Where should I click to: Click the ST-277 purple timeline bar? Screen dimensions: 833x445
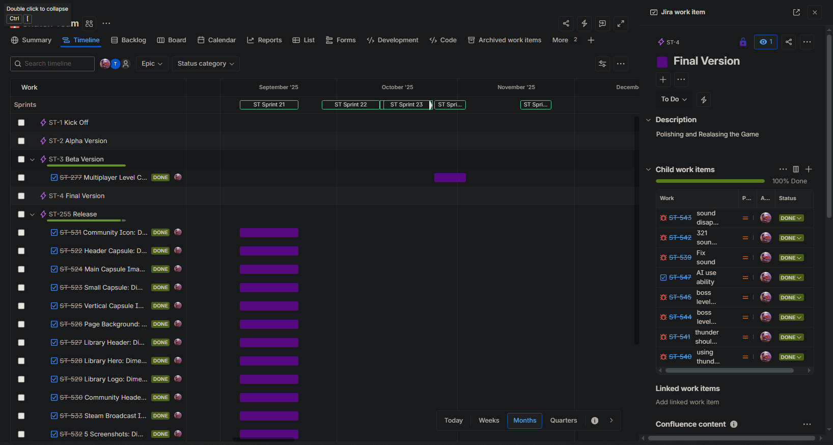(x=450, y=178)
